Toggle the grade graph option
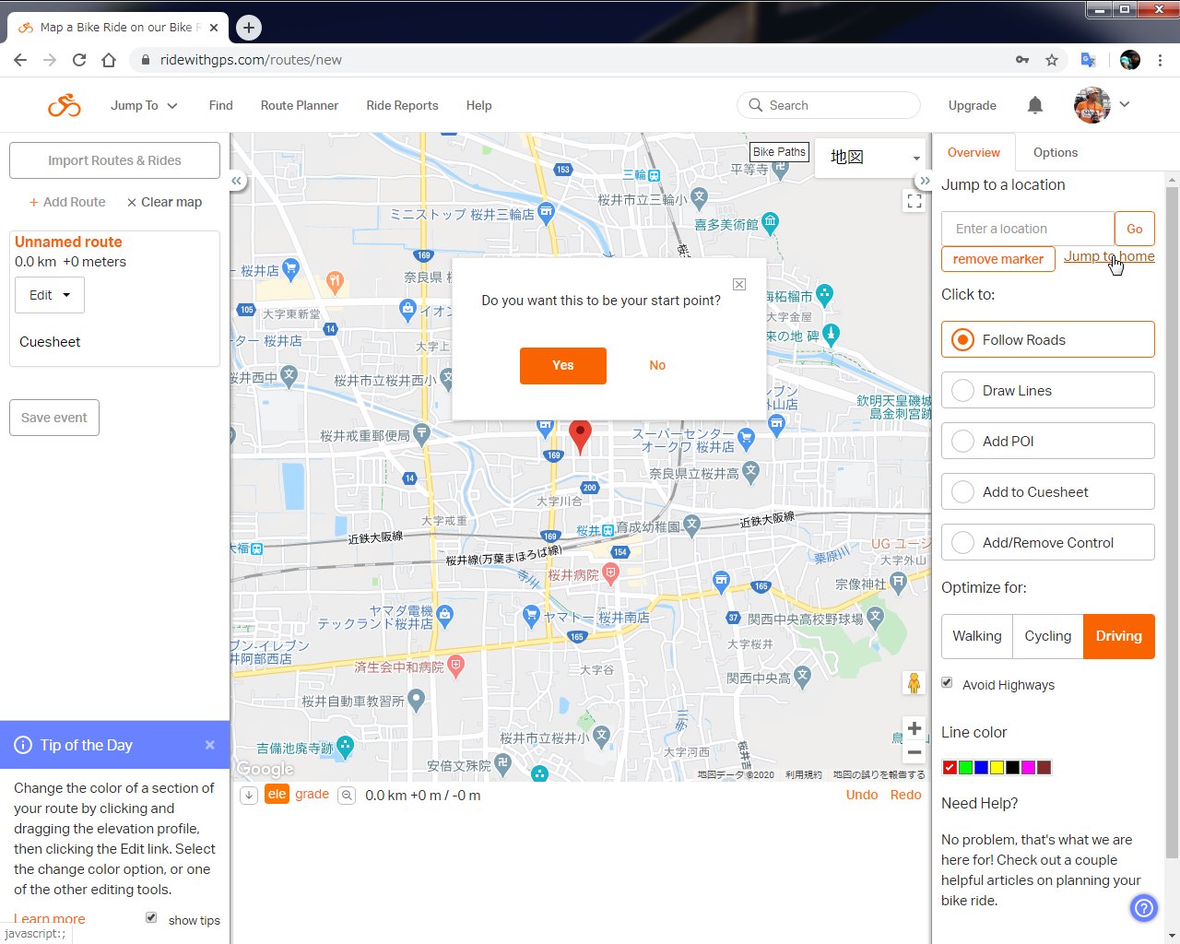 tap(312, 794)
